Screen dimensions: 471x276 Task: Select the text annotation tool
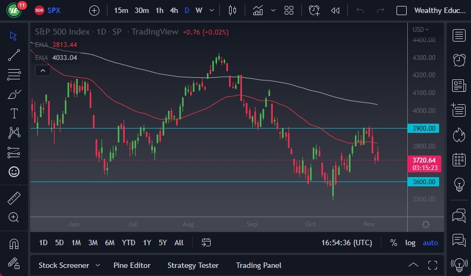[14, 113]
